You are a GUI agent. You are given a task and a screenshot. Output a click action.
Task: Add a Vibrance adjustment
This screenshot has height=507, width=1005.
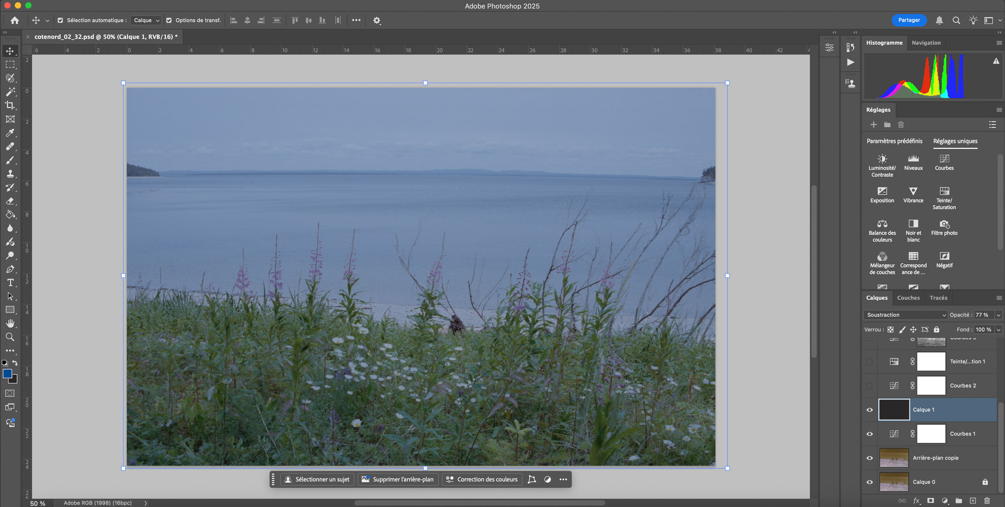click(913, 195)
